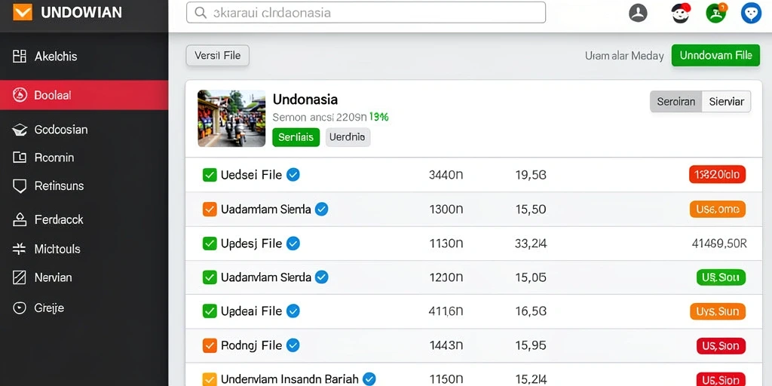772x386 pixels.
Task: Click the blue chat bubble icon
Action: click(751, 13)
